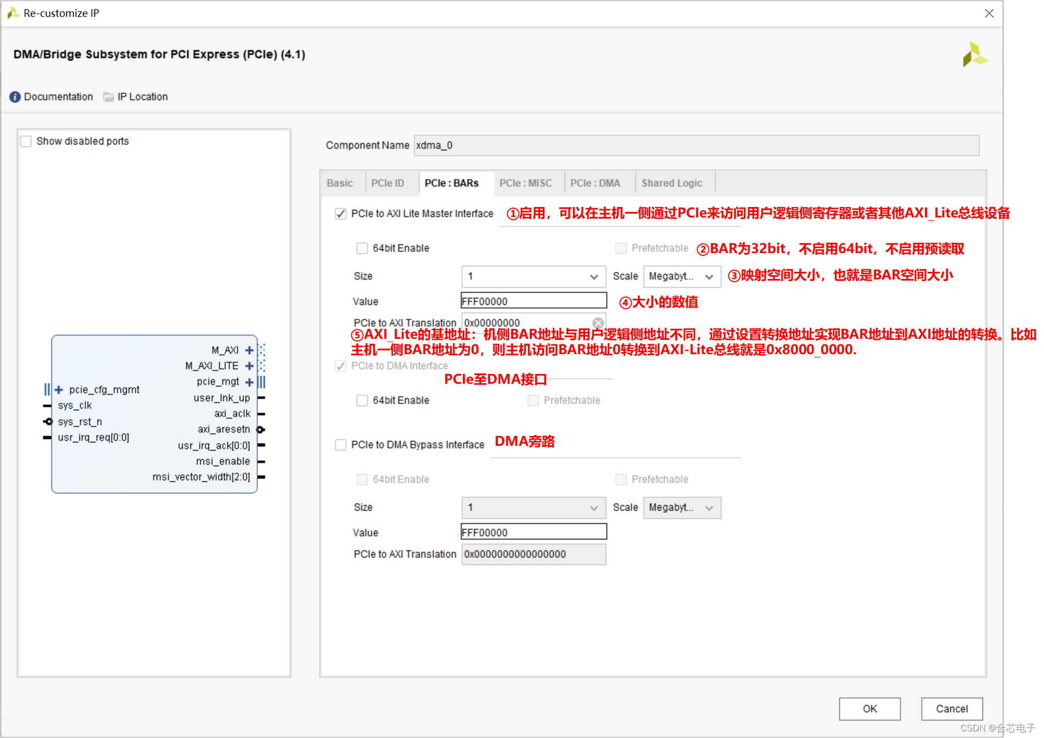Expand the pcie_mgt interface plus icon
The image size is (1044, 738).
pyautogui.click(x=249, y=382)
